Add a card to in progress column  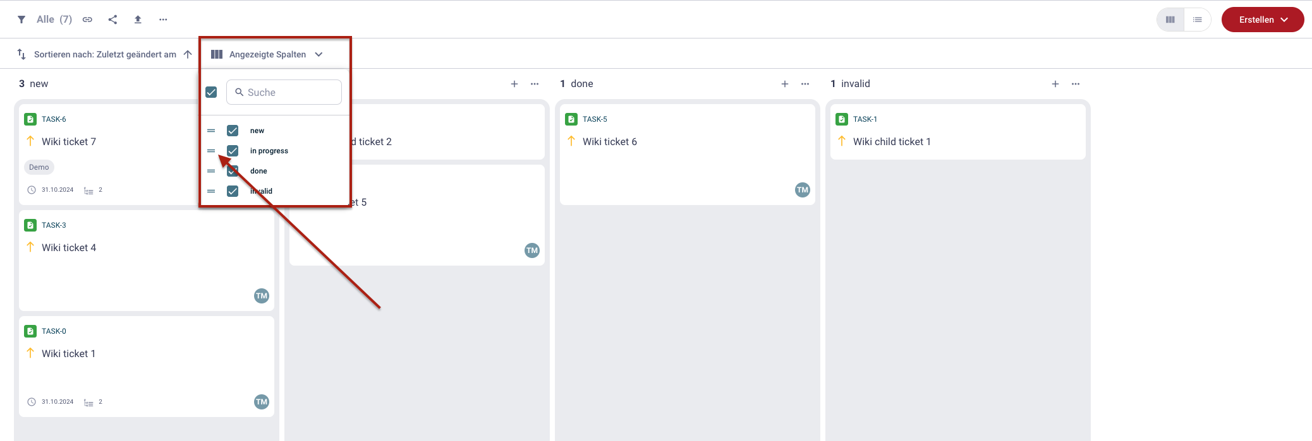pos(514,84)
